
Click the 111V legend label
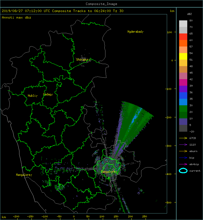193,145
